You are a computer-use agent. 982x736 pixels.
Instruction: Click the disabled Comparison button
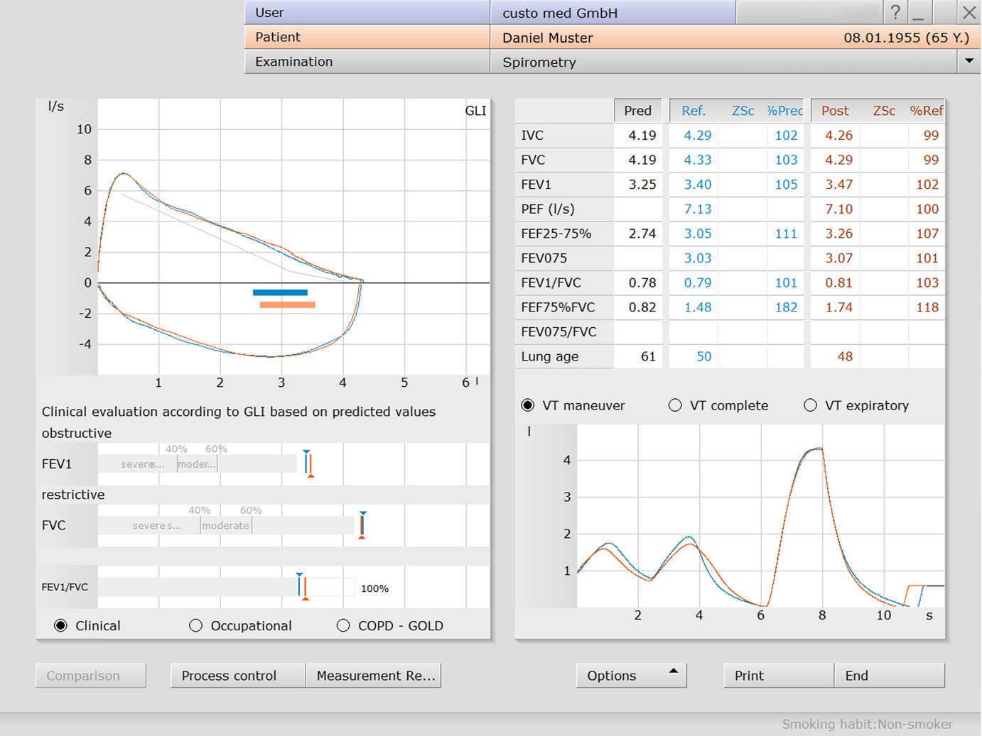click(x=90, y=675)
